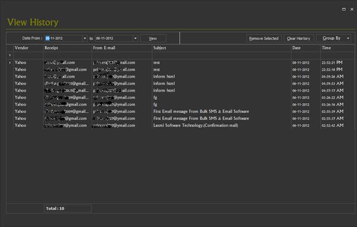
Task: Click the View button
Action: [153, 39]
